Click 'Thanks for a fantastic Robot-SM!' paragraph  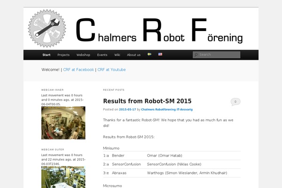click(168, 123)
